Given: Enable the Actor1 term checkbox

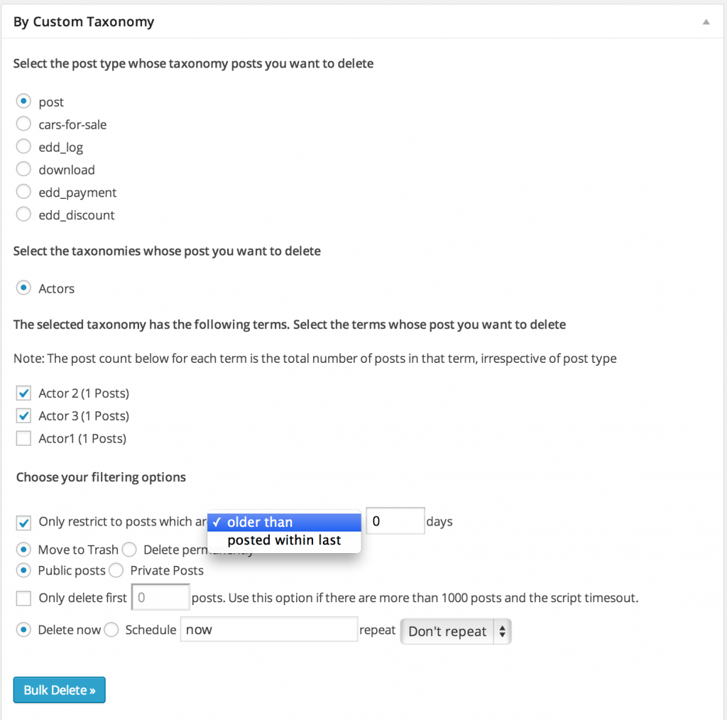Looking at the screenshot, I should pyautogui.click(x=23, y=438).
